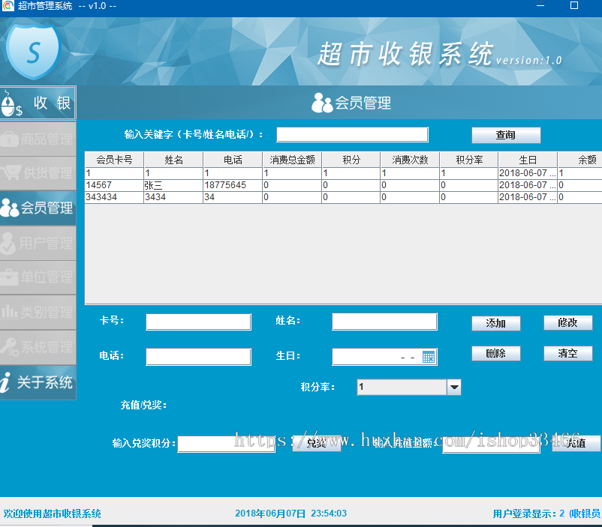
Task: Open 供货管理 in the sidebar
Action: click(38, 173)
